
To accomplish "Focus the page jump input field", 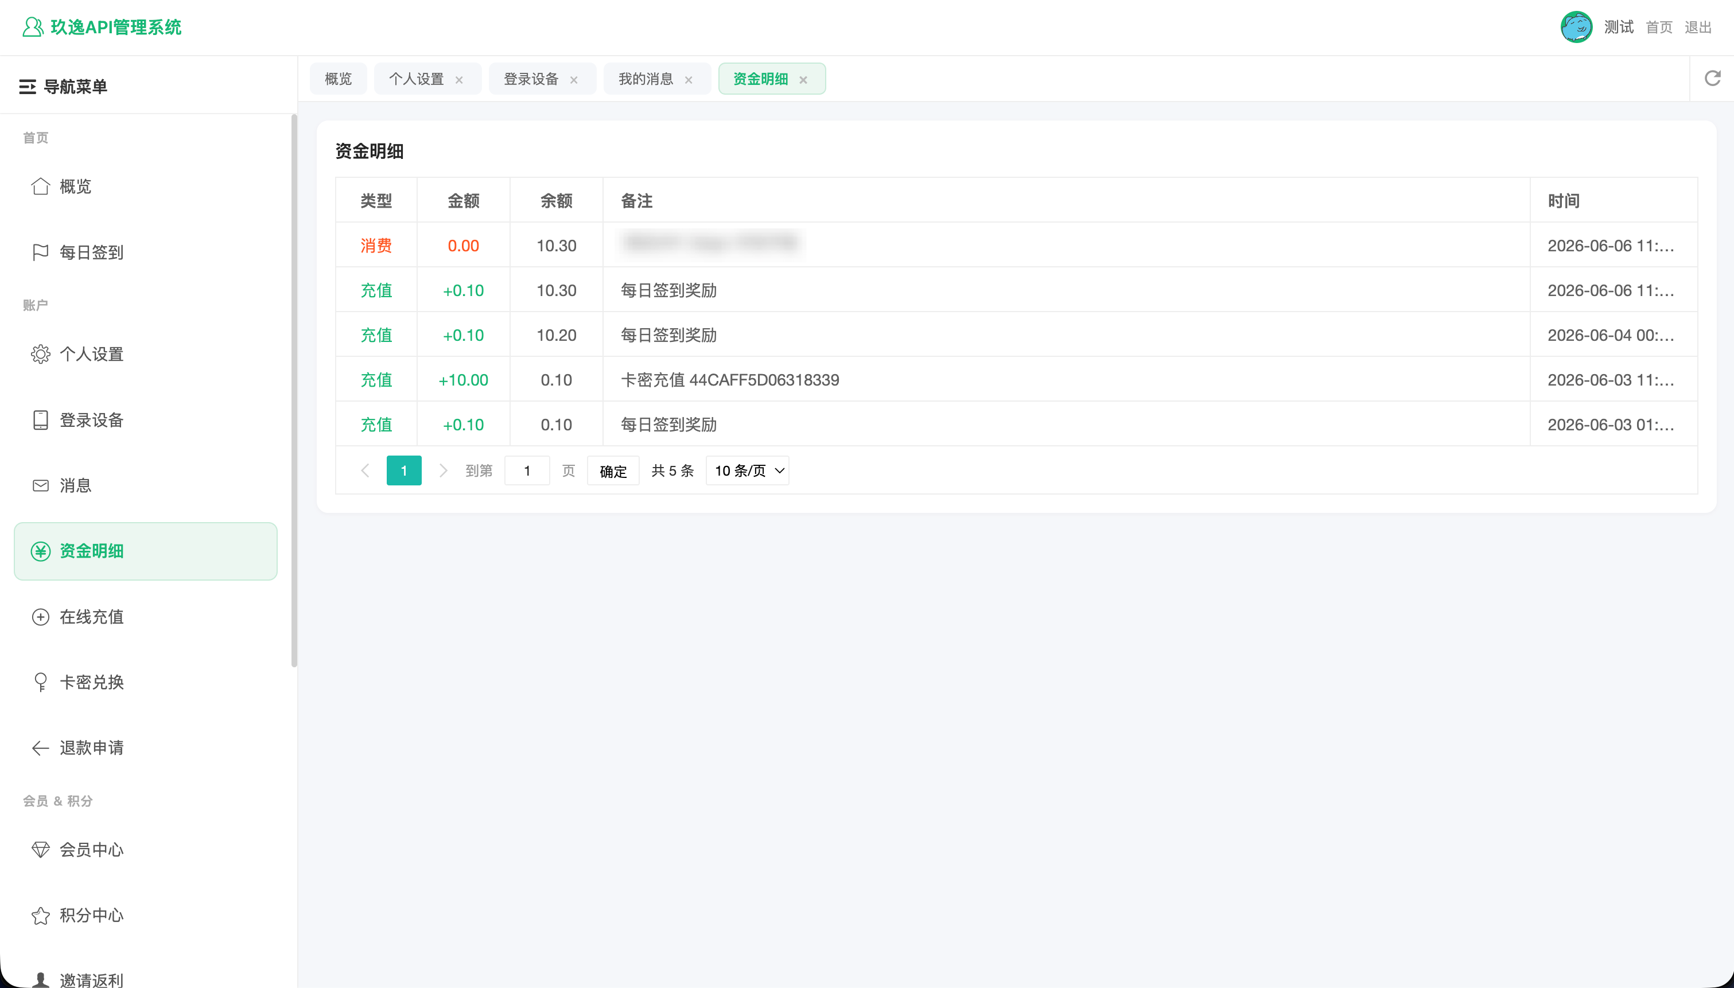I will pos(527,470).
